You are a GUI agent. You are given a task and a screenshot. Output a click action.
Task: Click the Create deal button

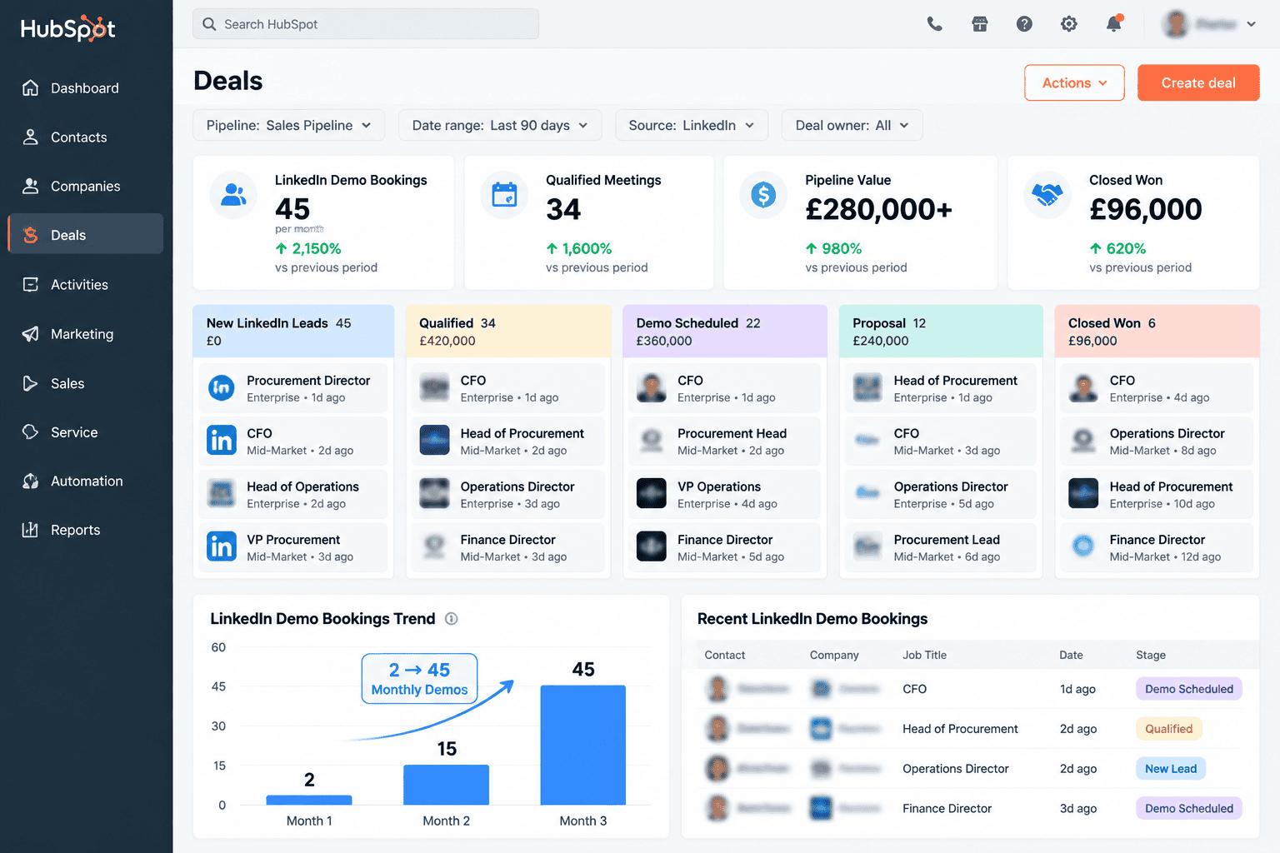click(x=1198, y=83)
